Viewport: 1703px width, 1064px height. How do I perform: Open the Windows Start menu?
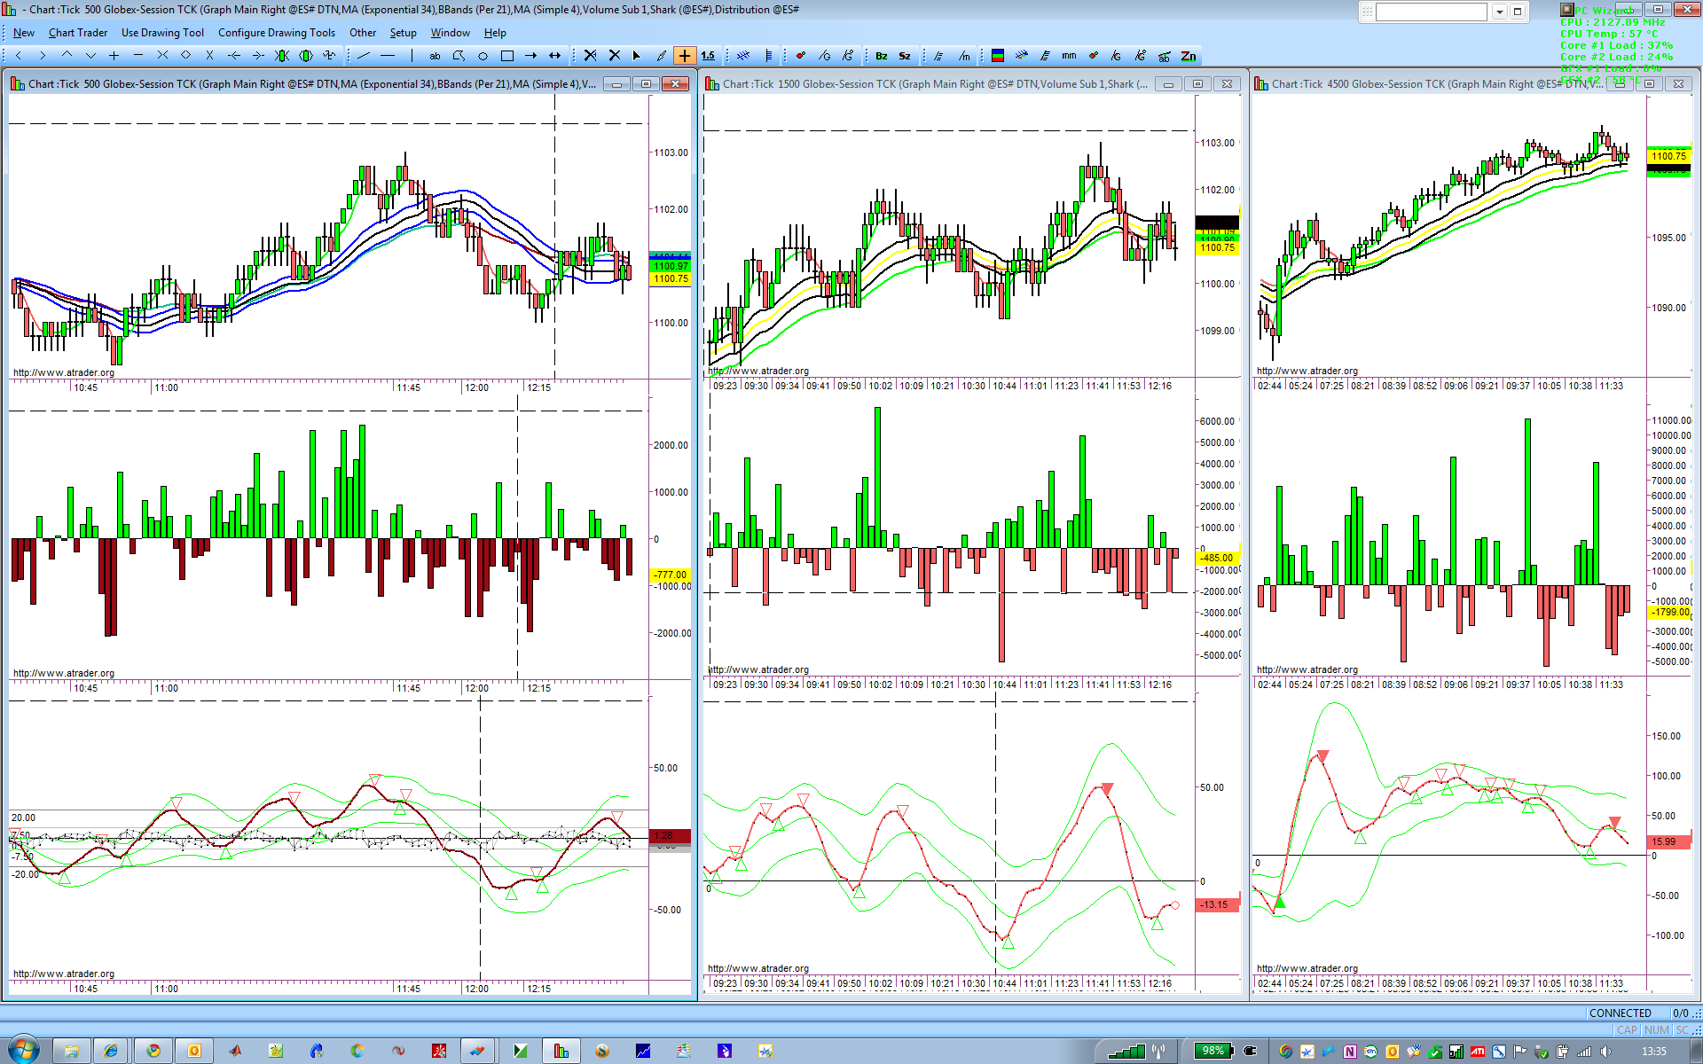coord(22,1051)
